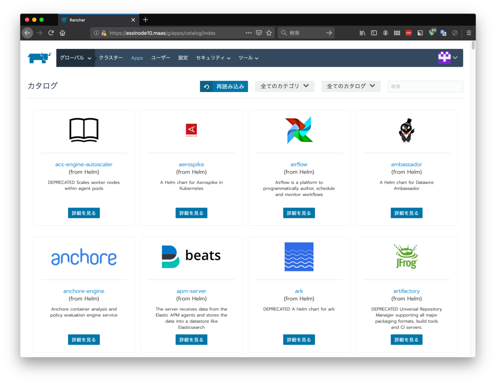496x384 pixels.
Task: Click the ark blue waves logo
Action: [299, 257]
